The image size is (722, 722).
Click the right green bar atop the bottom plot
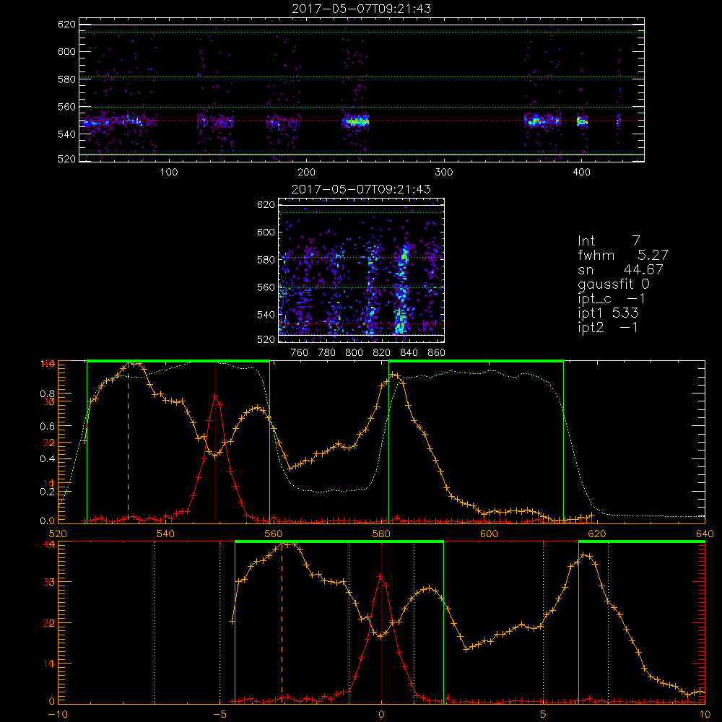pyautogui.click(x=642, y=542)
